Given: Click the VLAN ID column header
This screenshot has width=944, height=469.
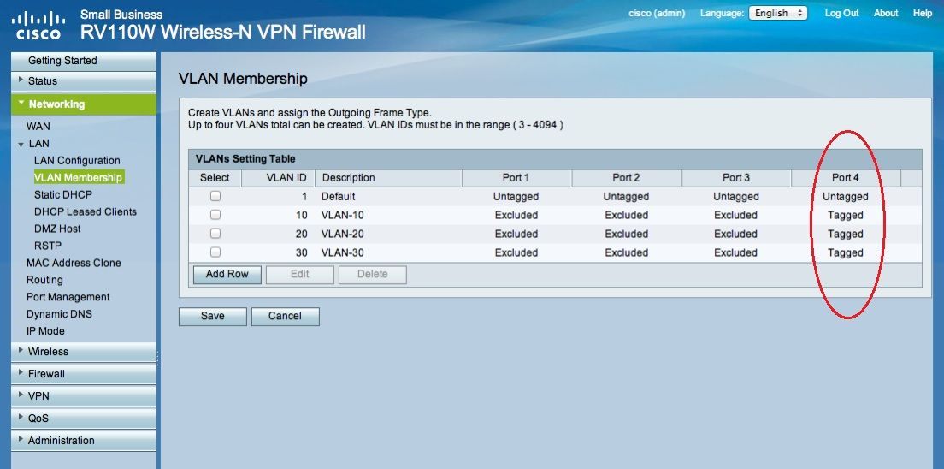Looking at the screenshot, I should tap(278, 178).
